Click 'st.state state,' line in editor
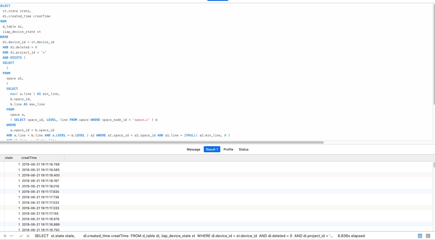 [x=17, y=11]
